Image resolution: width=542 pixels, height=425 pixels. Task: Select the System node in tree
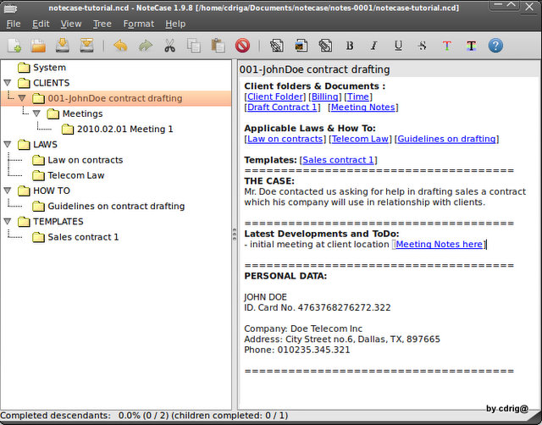[49, 68]
